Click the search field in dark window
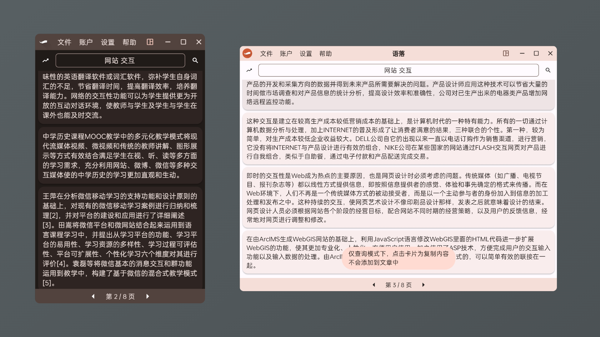The image size is (600, 337). click(x=120, y=61)
